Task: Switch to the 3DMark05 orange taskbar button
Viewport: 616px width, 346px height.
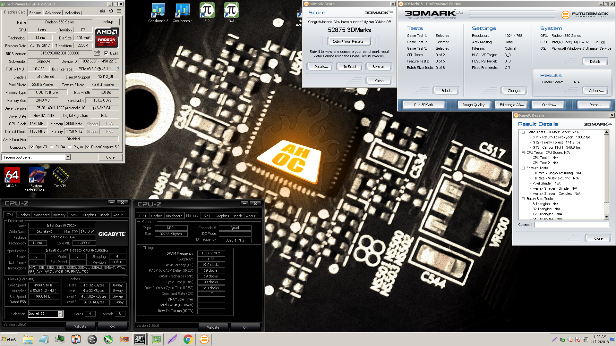Action: click(204, 339)
